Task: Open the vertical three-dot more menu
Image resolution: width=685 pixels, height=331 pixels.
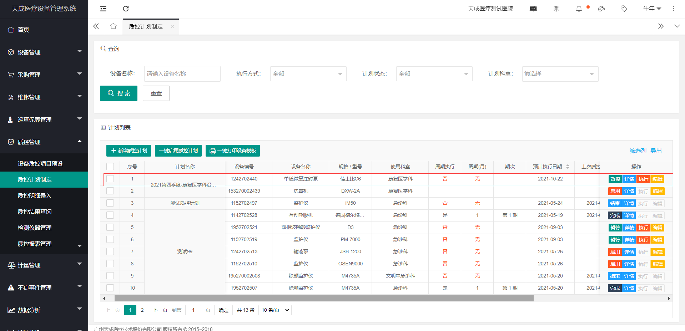Action: (x=674, y=9)
